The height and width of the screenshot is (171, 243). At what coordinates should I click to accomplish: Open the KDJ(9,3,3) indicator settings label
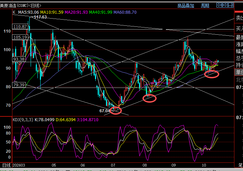(23, 120)
